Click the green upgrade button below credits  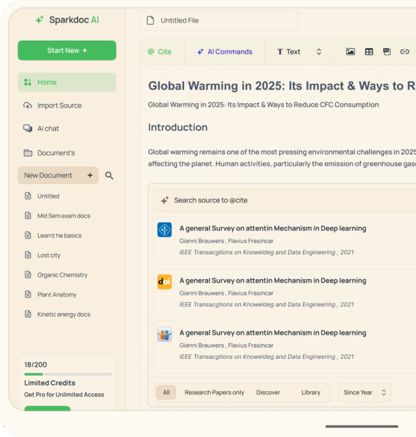[x=47, y=408]
